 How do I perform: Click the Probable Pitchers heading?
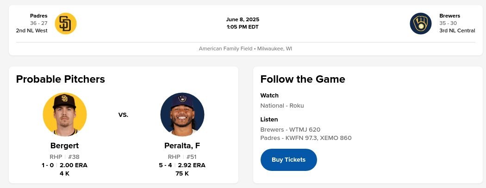click(60, 79)
